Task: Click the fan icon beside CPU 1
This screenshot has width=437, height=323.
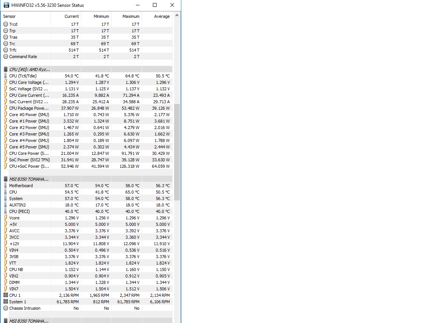Action: coord(6,295)
